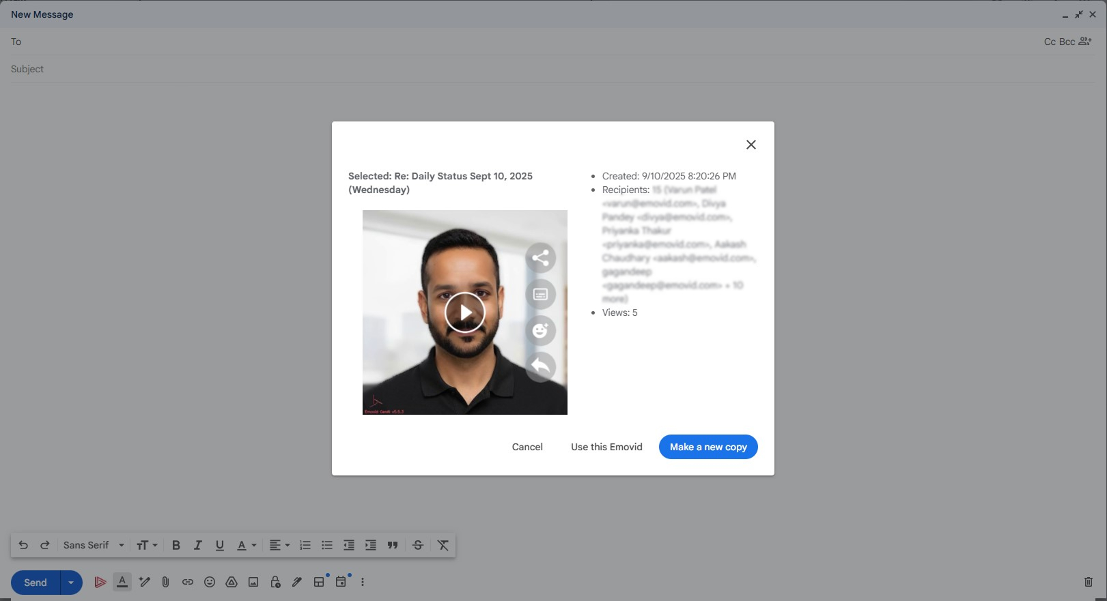Toggle strikethrough formatting
The height and width of the screenshot is (601, 1107).
coord(418,545)
